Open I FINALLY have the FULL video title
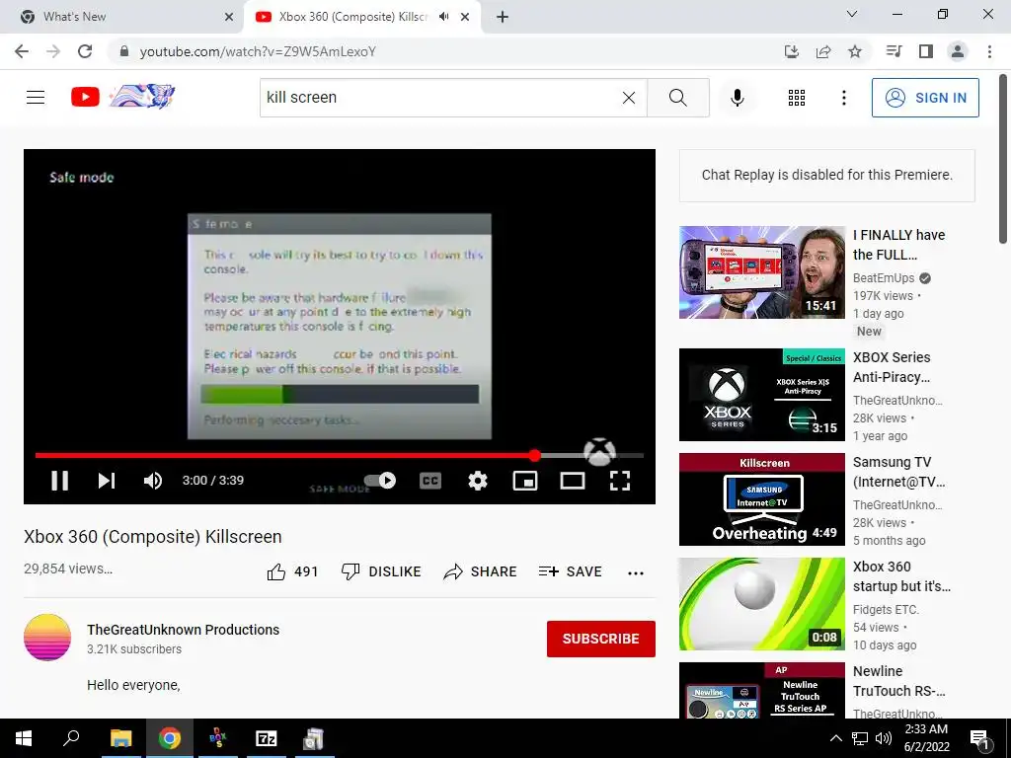 pyautogui.click(x=898, y=245)
